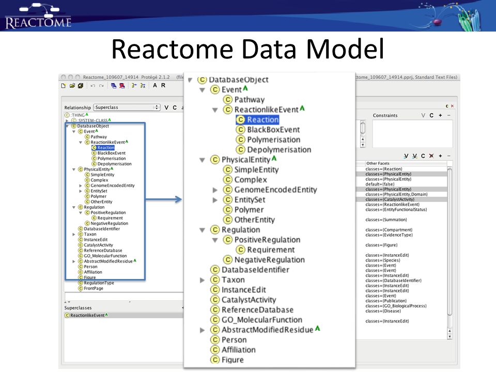
Task: Click the Open Project folder icon
Action: click(x=72, y=86)
